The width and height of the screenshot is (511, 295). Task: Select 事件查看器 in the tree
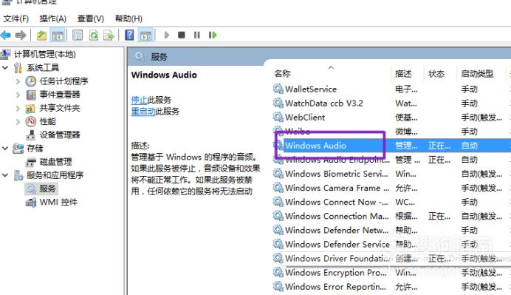click(60, 95)
